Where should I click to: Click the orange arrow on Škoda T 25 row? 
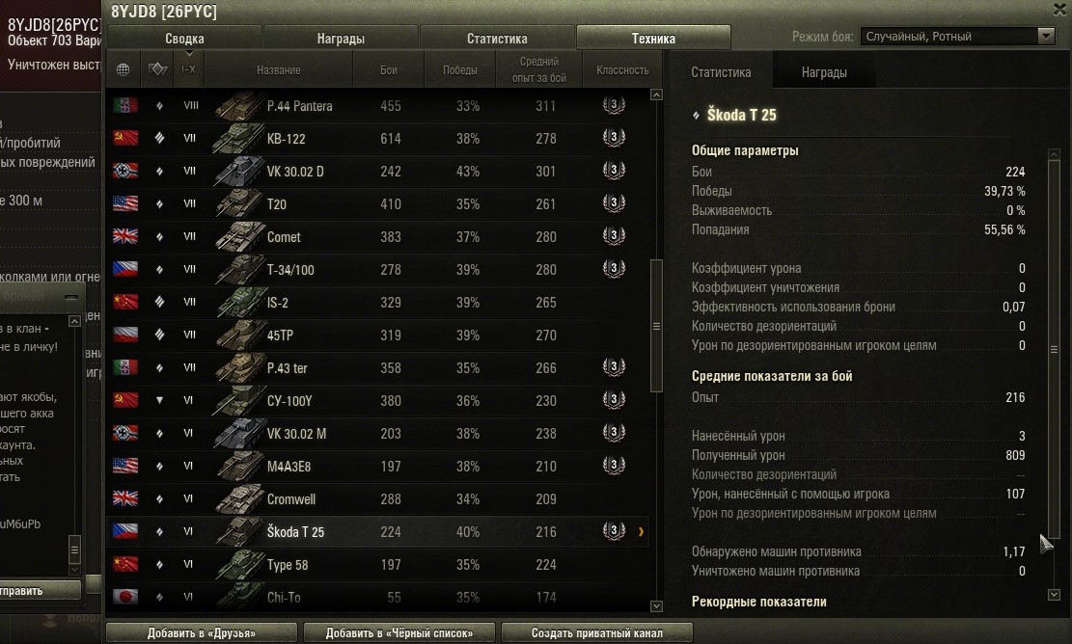641,531
